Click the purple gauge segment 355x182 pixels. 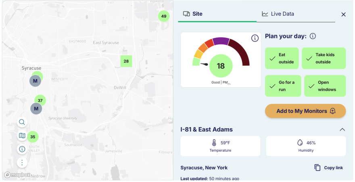point(221,41)
